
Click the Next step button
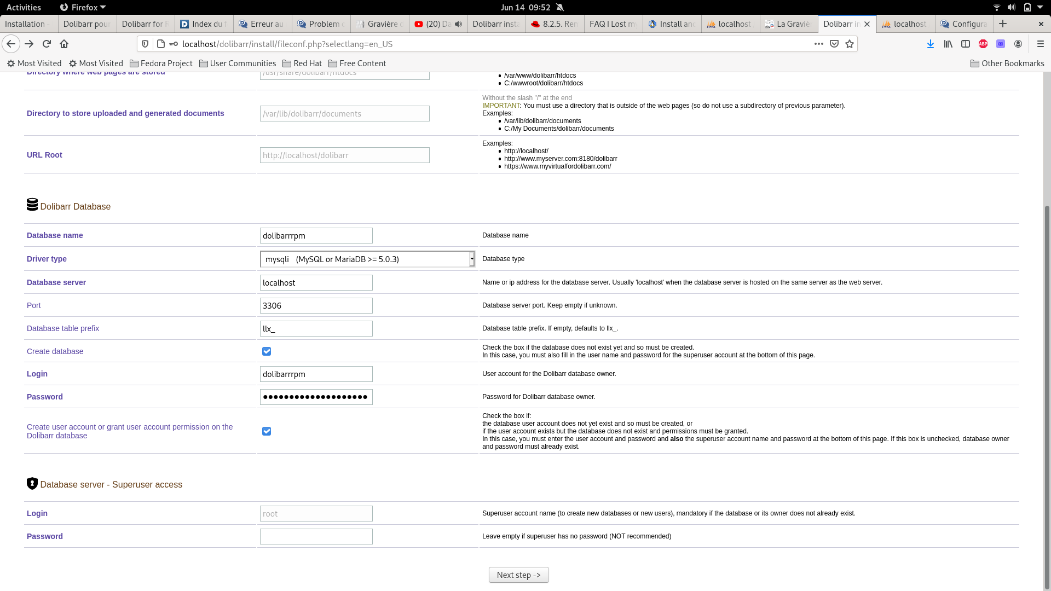pyautogui.click(x=518, y=575)
